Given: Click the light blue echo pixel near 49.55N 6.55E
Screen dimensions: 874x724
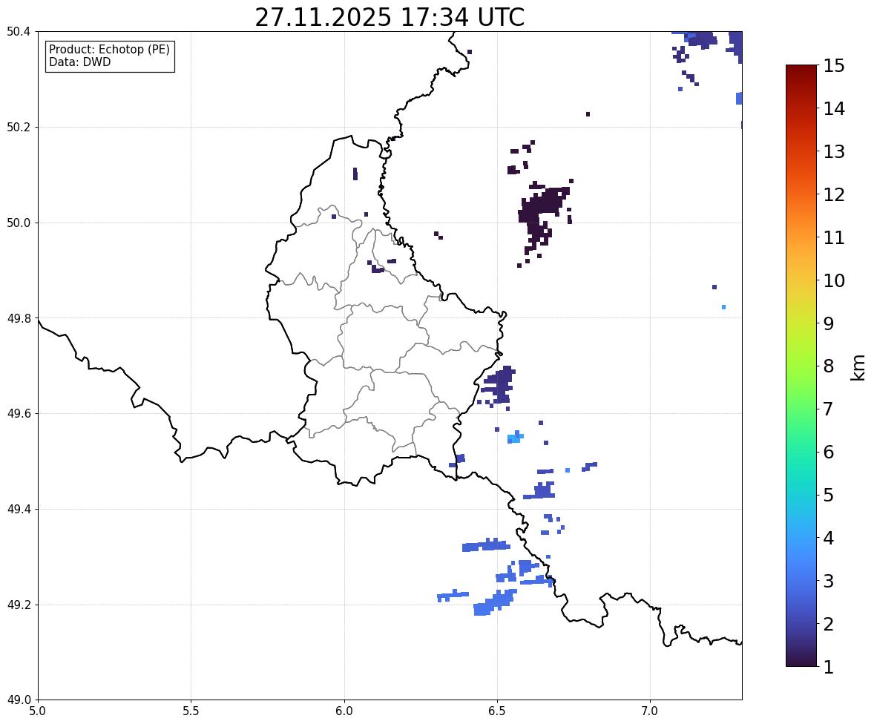Looking at the screenshot, I should click(515, 437).
